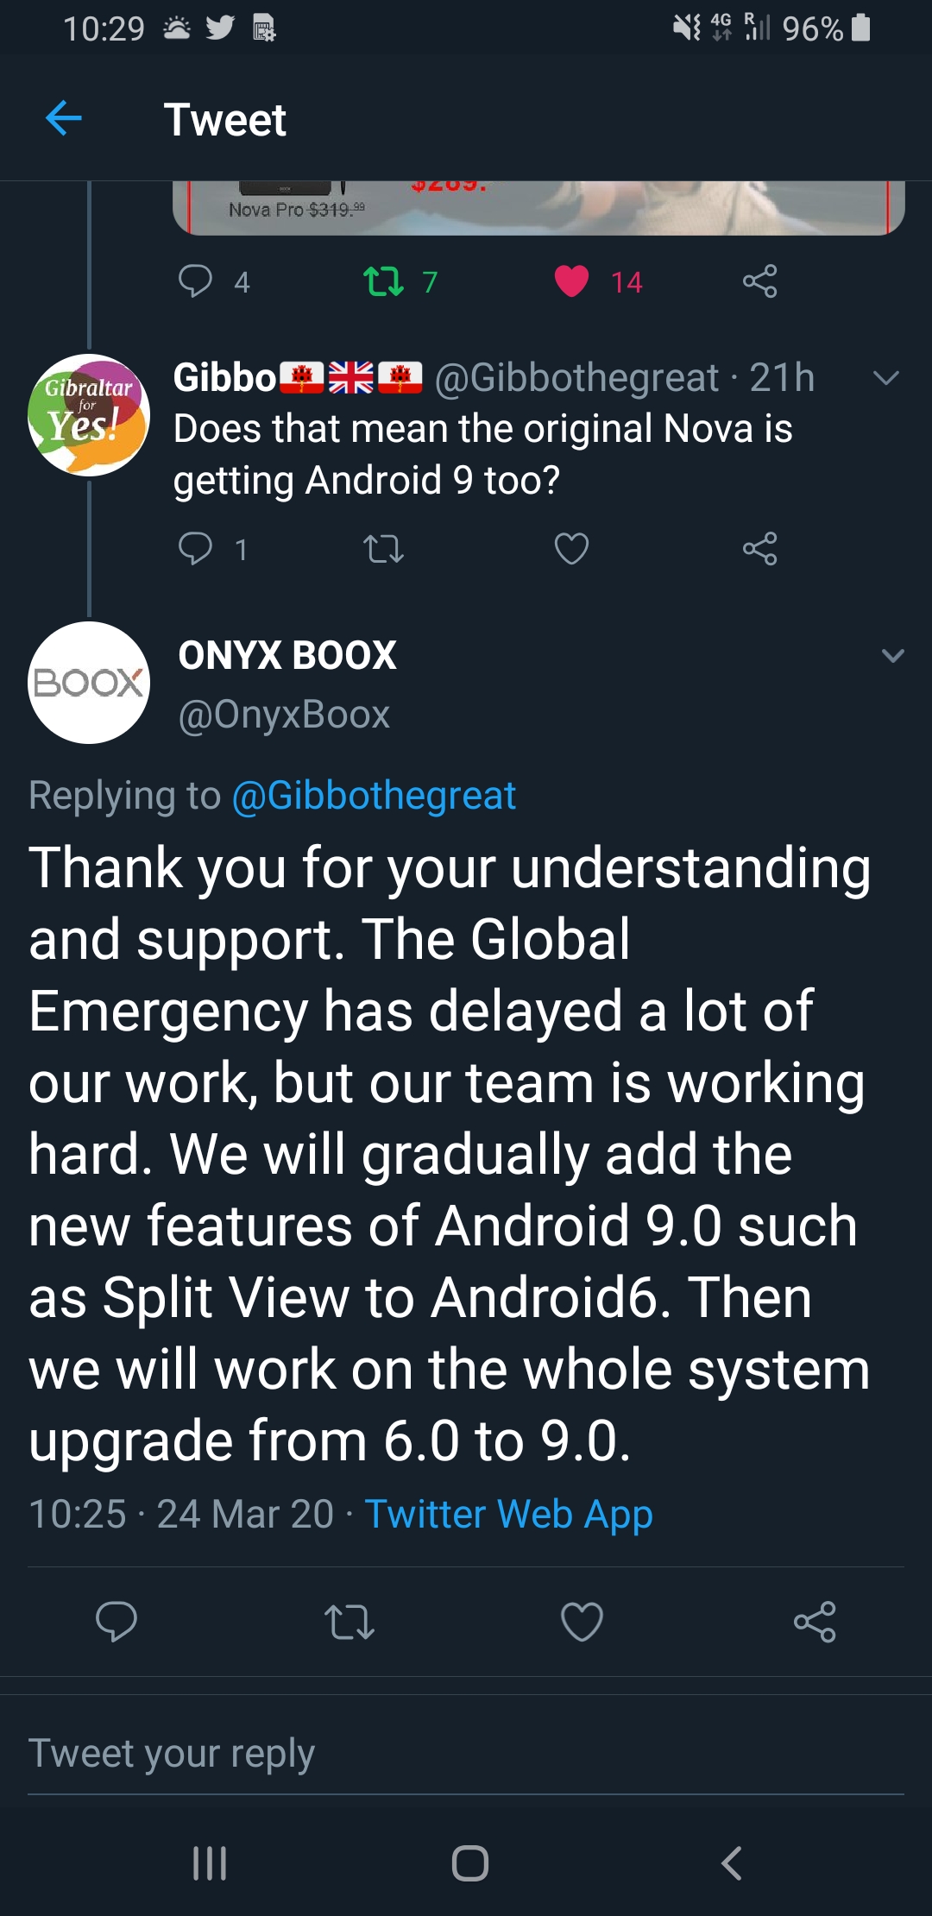Open options chevron on Gibbo's tweet
932x1916 pixels.
click(885, 378)
